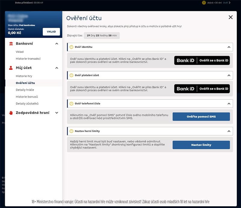Viewport: 241px width, 208px height.
Task: Open Detaily hráče in the sidebar
Action: [25, 90]
